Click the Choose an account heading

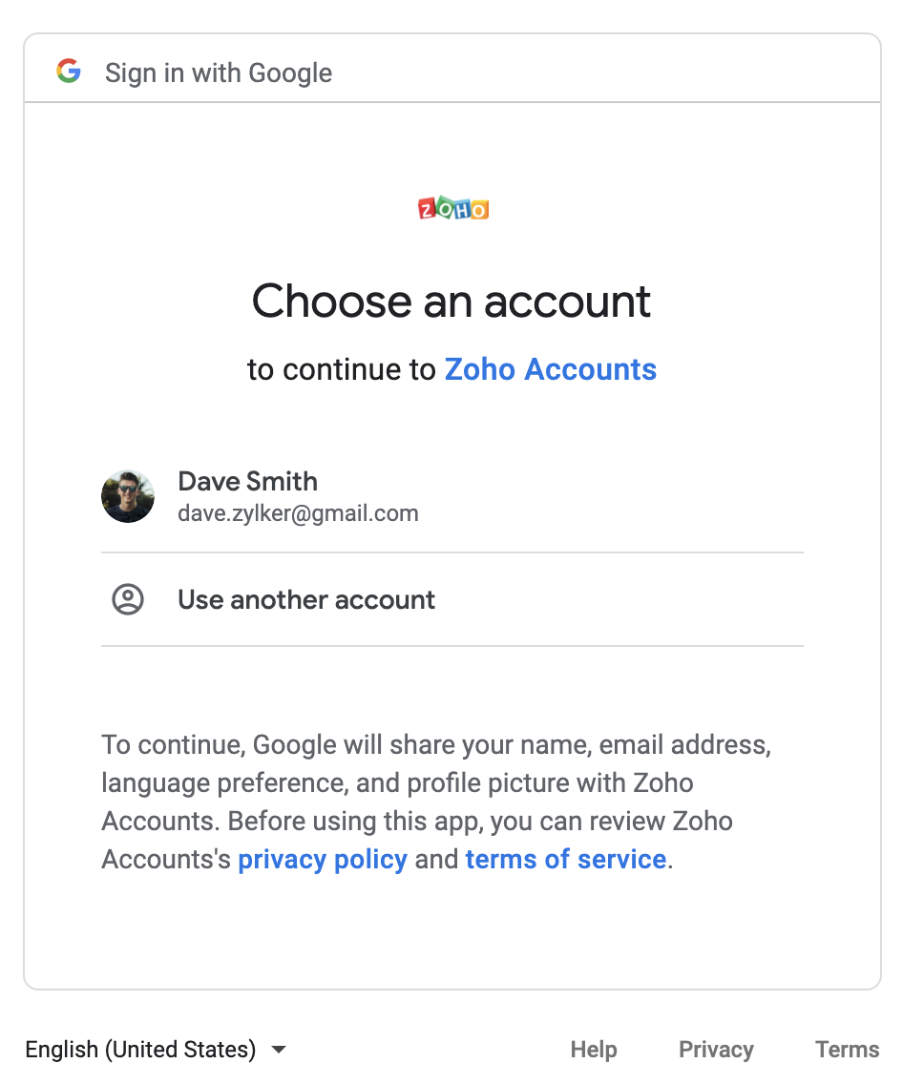coord(451,302)
